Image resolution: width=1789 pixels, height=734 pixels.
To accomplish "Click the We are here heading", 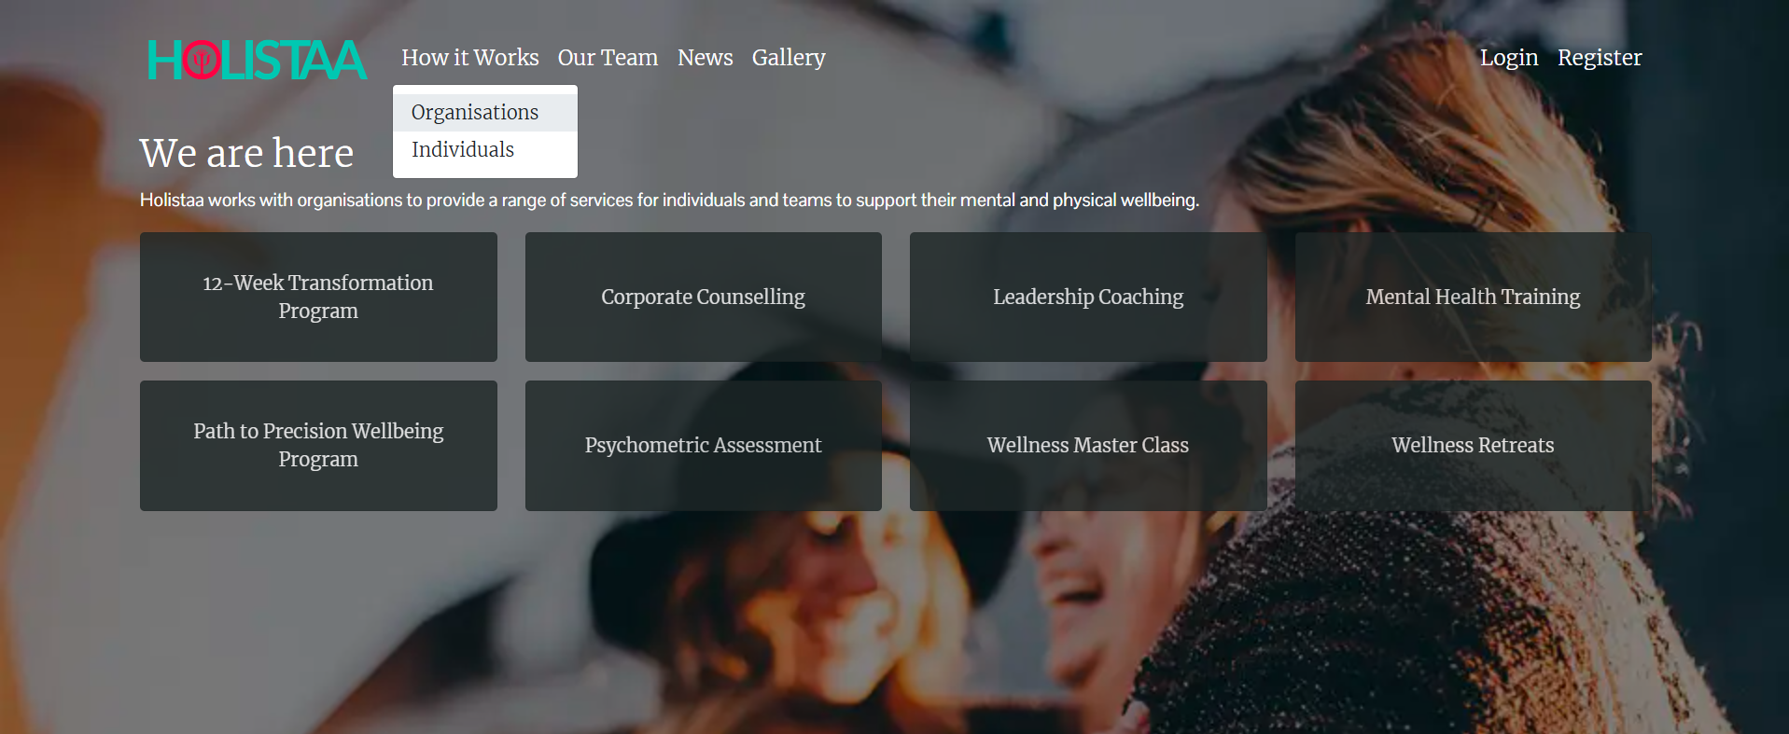I will (x=247, y=153).
